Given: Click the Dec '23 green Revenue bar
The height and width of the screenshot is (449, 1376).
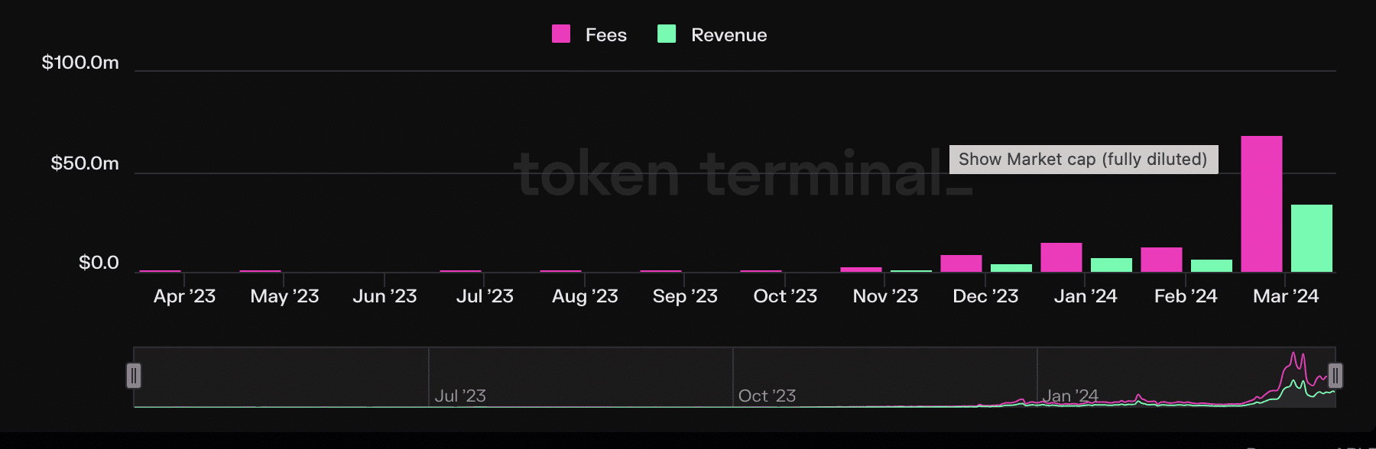Looking at the screenshot, I should coord(1011,268).
